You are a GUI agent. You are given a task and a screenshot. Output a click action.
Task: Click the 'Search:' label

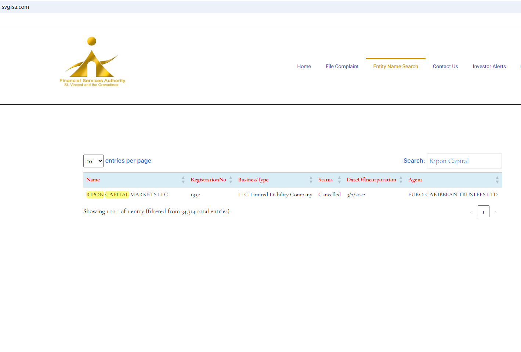click(414, 160)
